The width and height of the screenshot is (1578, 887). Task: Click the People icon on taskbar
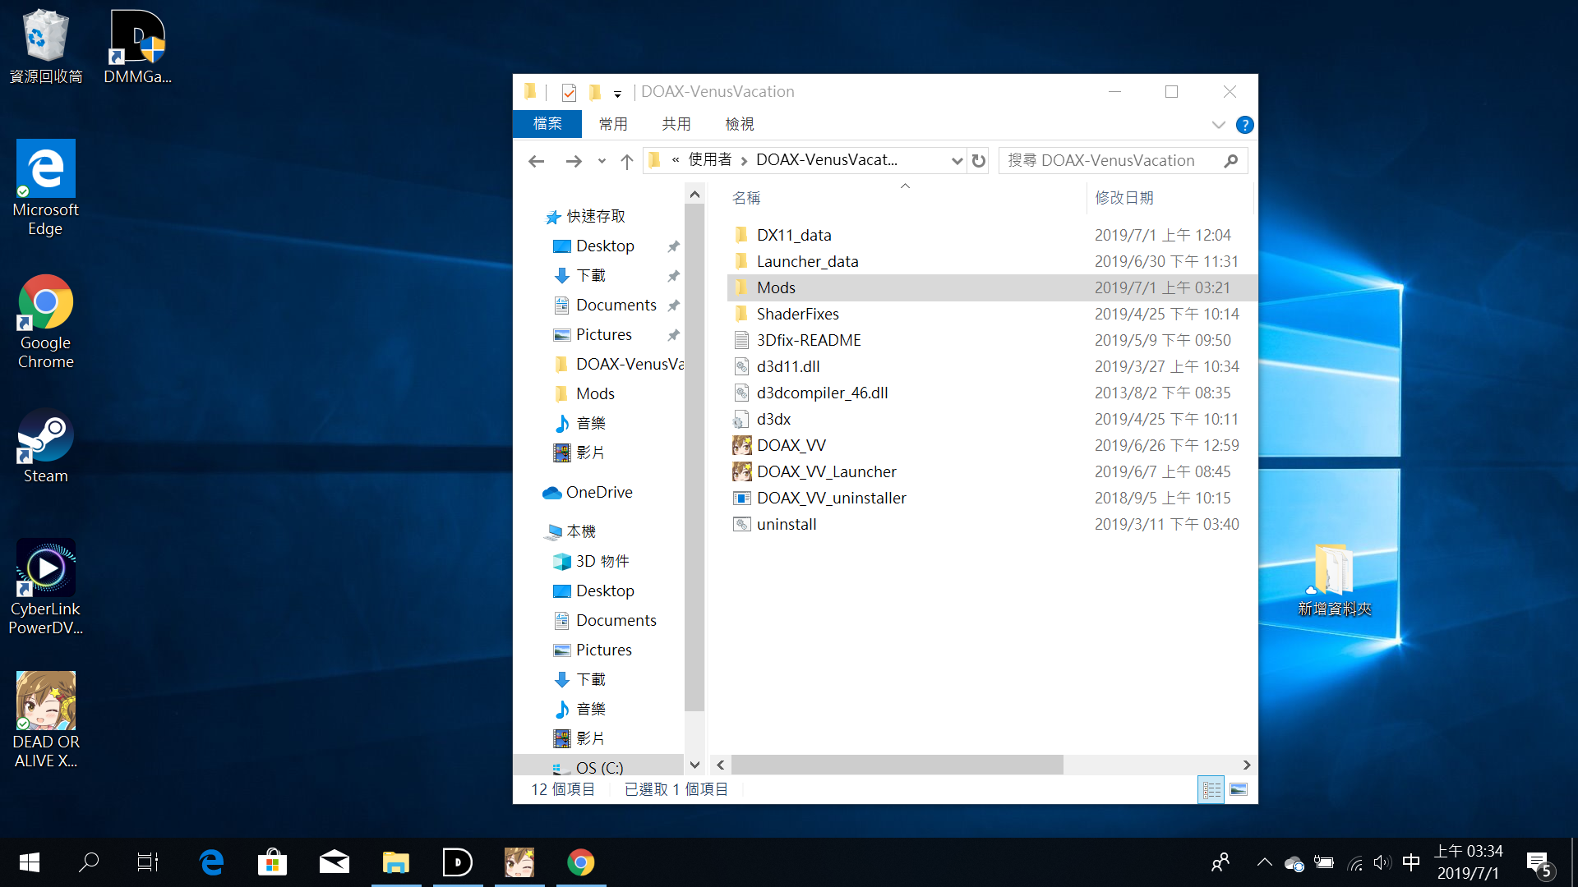coord(1220,862)
